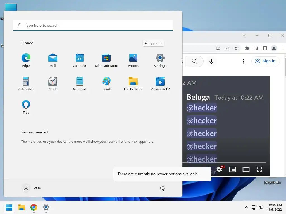Open YouTube settings three-dot menu

click(x=244, y=61)
